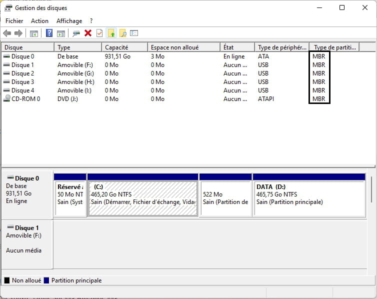The width and height of the screenshot is (377, 299).
Task: Open Help with the blue question mark icon
Action: [49, 33]
